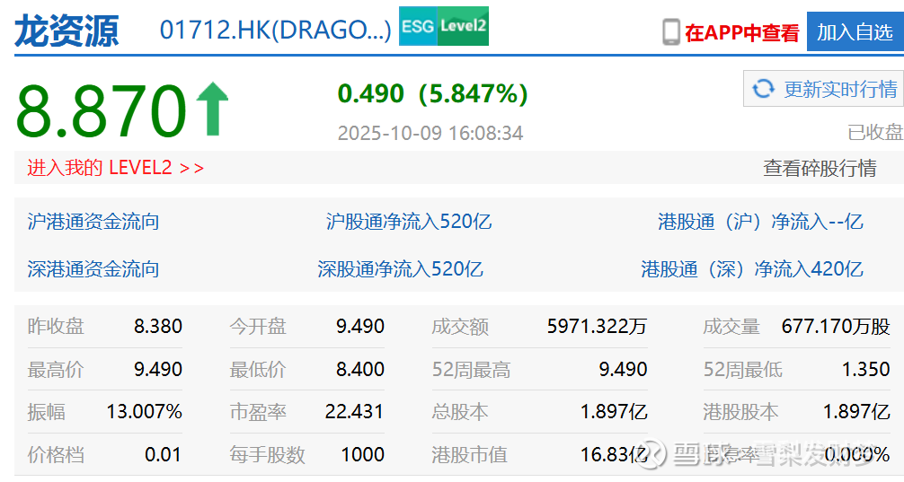Screen dimensions: 904x482
Task: Click the 港股股本 value 1.897亿
Action: coord(856,412)
